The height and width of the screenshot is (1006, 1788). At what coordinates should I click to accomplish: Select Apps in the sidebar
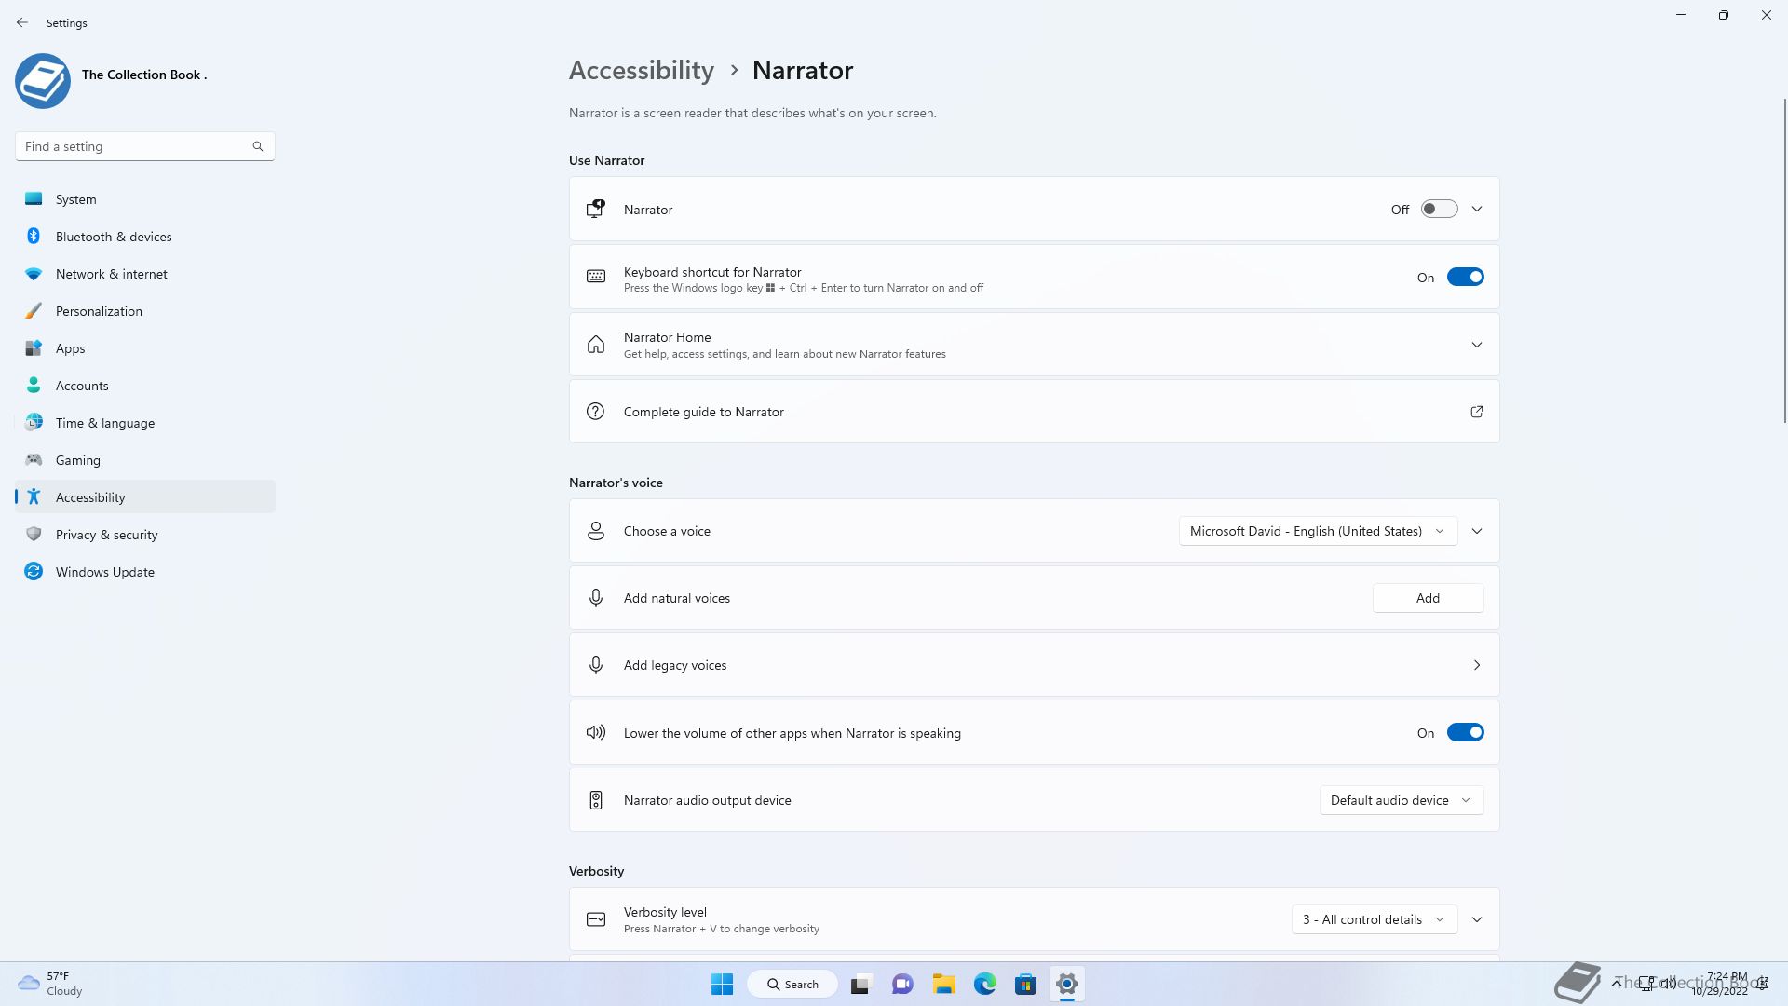coord(145,348)
